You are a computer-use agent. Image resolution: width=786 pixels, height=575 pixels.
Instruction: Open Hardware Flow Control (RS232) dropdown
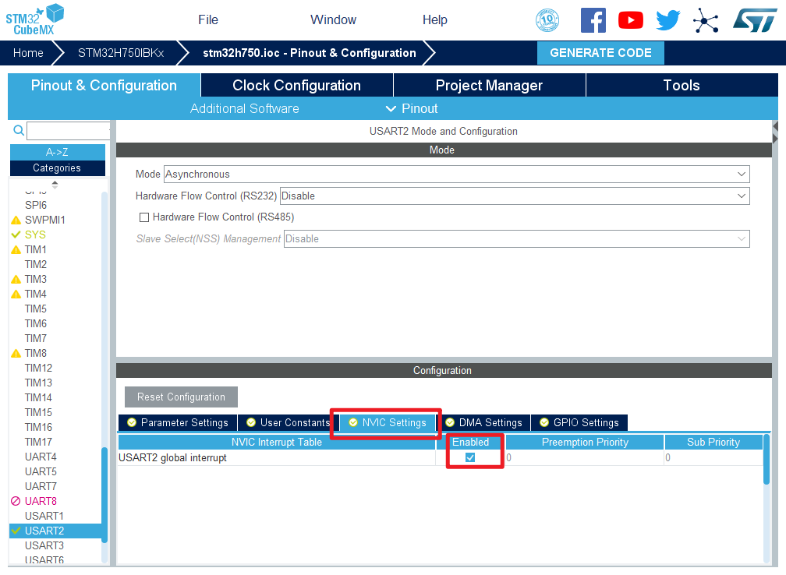[514, 196]
